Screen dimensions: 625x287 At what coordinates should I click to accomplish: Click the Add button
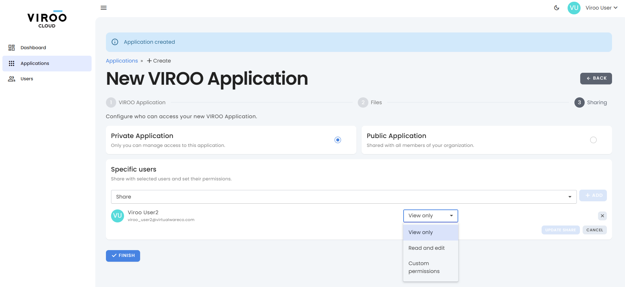tap(593, 195)
